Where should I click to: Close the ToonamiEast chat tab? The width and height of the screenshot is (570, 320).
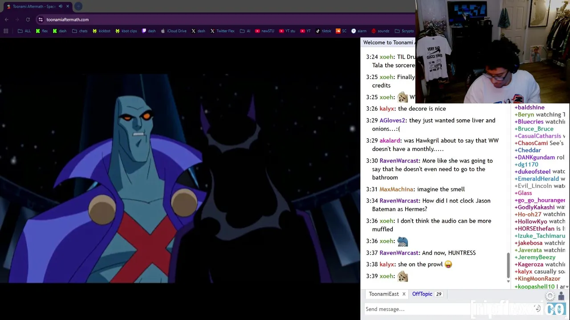click(404, 294)
